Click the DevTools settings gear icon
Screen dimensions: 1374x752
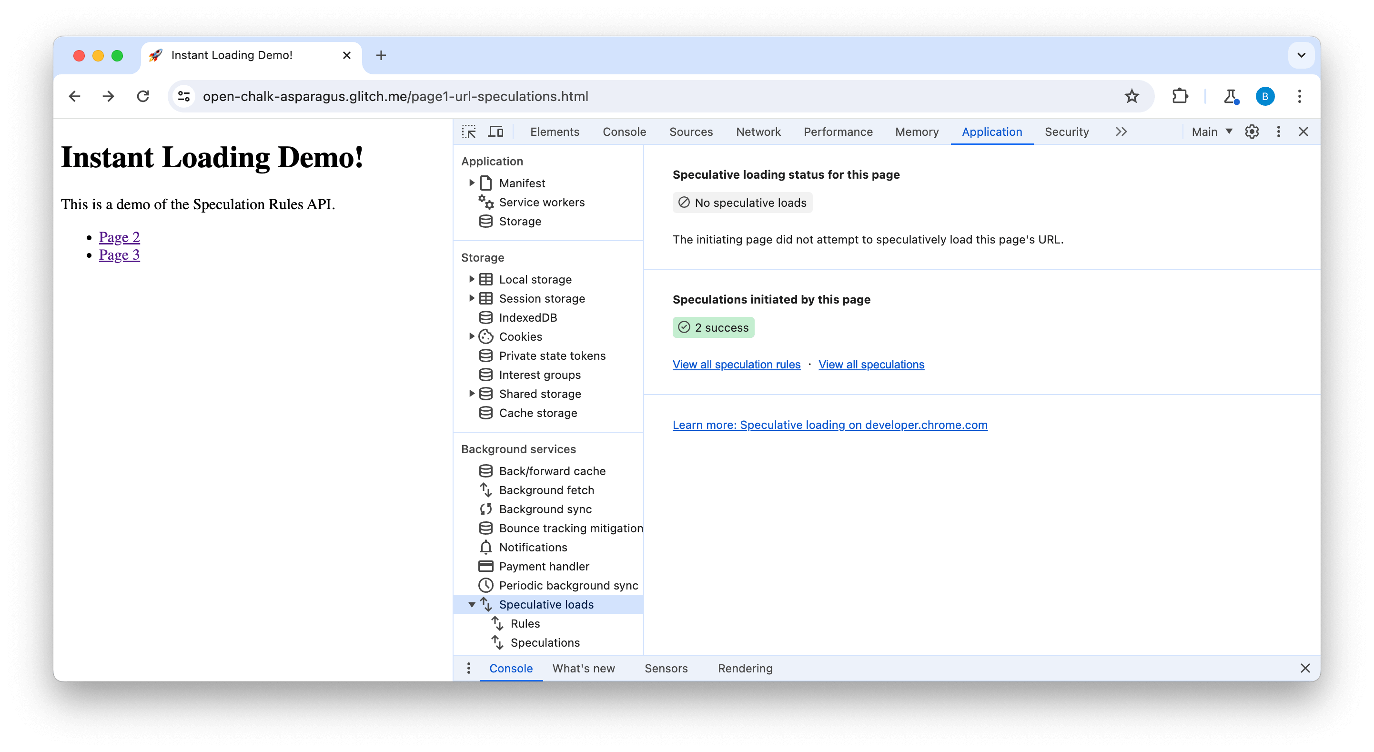(1253, 132)
